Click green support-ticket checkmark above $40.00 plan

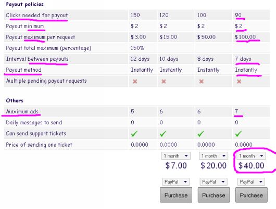(x=239, y=134)
